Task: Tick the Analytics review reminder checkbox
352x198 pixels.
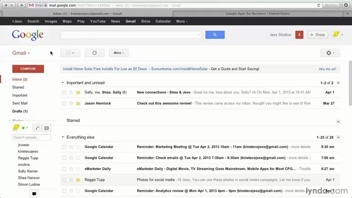Action: click(64, 191)
